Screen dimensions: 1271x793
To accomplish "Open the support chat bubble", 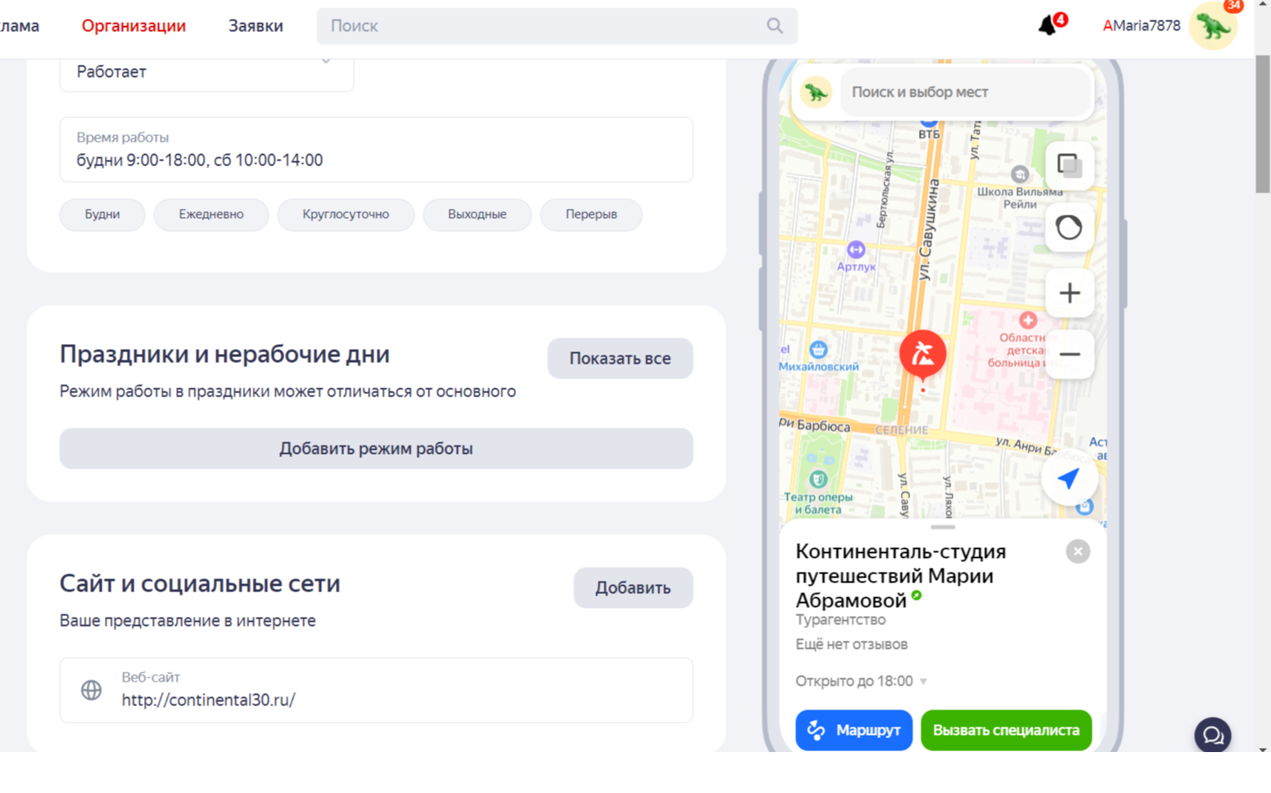I will pos(1212,735).
